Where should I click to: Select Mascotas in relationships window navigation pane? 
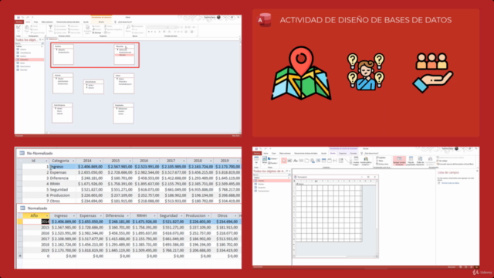pos(23,69)
